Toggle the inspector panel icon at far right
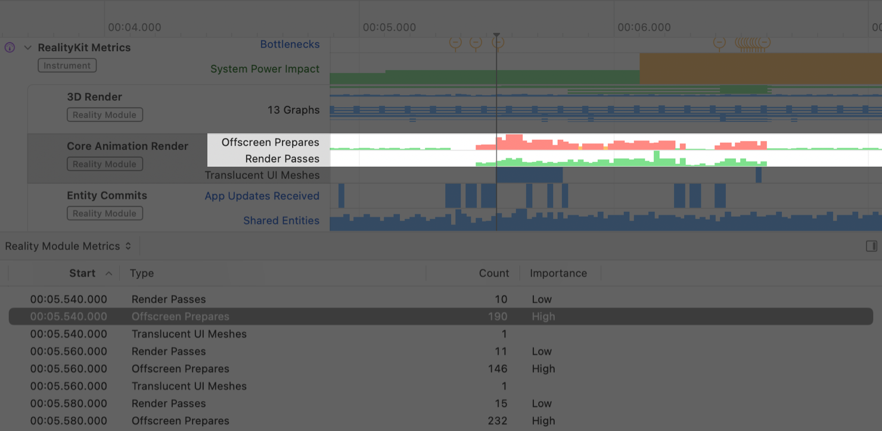The image size is (882, 431). (x=871, y=246)
